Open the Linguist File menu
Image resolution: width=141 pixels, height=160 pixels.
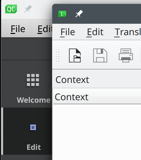[68, 32]
